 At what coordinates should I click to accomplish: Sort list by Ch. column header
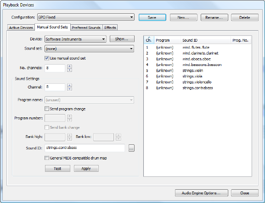149,40
